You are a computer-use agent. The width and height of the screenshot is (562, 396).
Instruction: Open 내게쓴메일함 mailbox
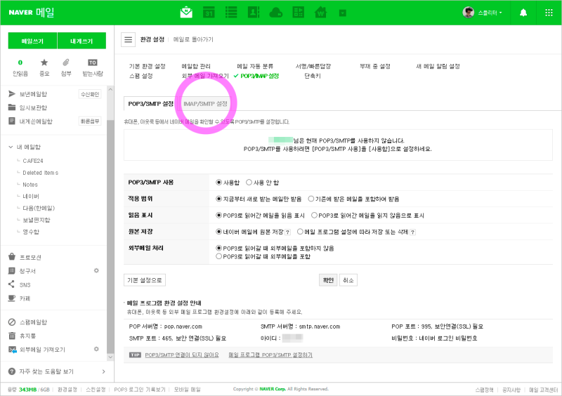click(x=36, y=121)
